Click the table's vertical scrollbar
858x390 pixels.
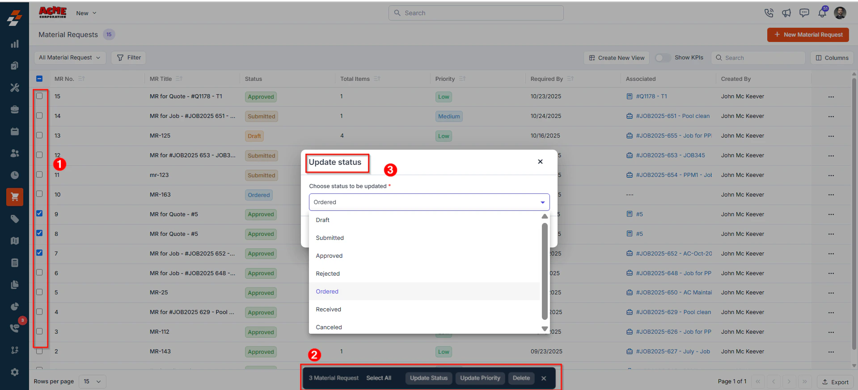tap(854, 214)
